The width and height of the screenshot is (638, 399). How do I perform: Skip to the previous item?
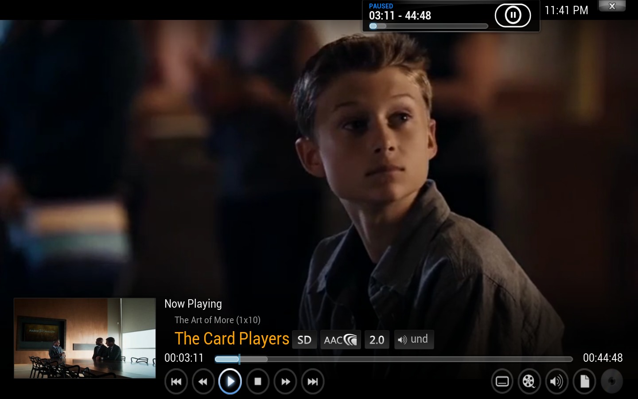tap(176, 381)
